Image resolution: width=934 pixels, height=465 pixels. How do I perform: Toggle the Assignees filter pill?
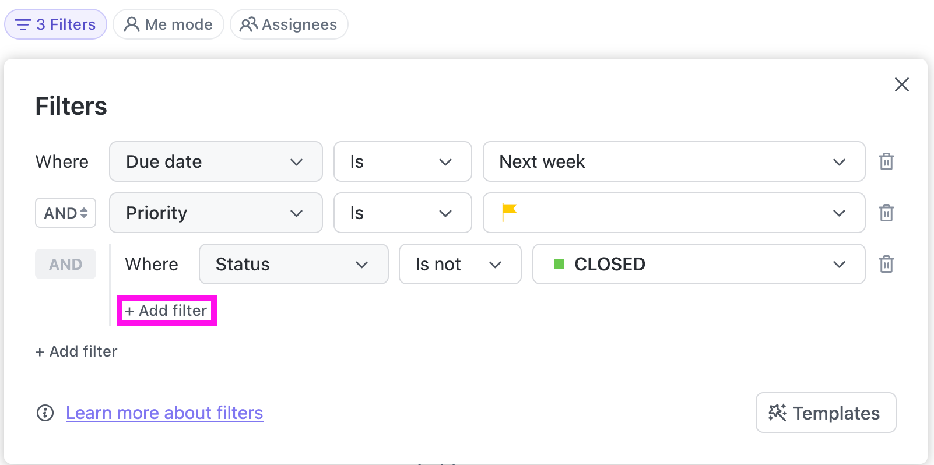click(289, 24)
